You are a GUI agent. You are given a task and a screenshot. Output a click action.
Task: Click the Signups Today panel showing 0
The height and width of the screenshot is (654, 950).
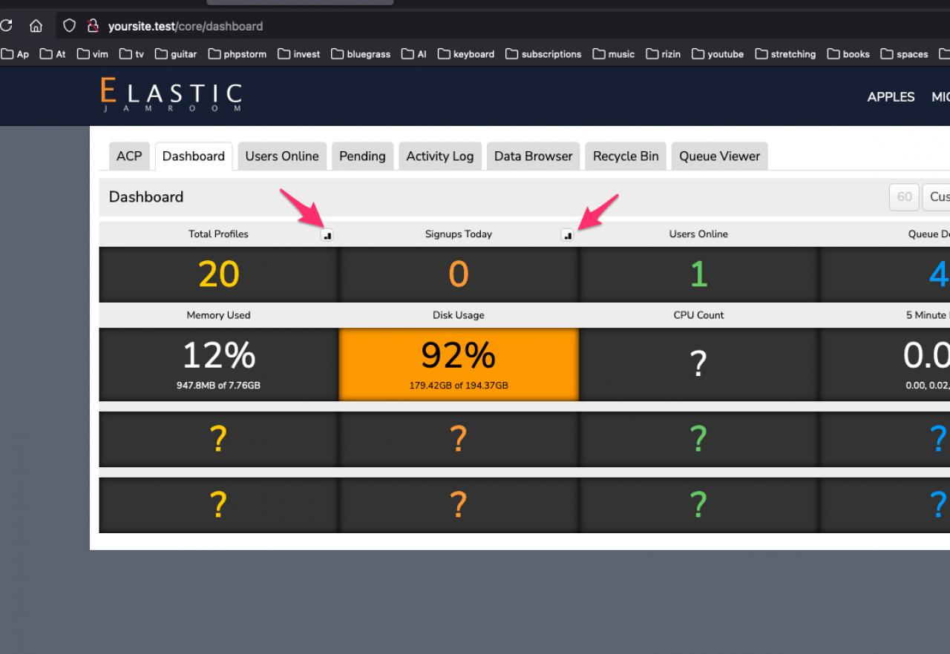[459, 274]
